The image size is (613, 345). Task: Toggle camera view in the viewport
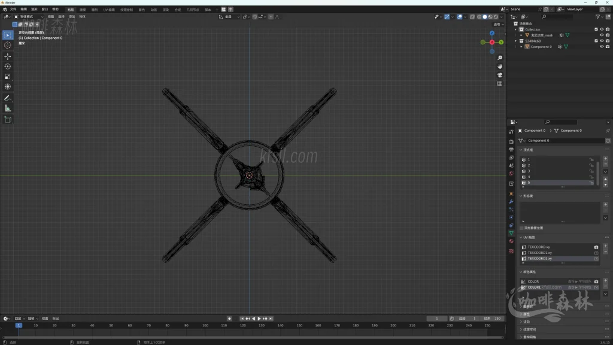pos(500,75)
